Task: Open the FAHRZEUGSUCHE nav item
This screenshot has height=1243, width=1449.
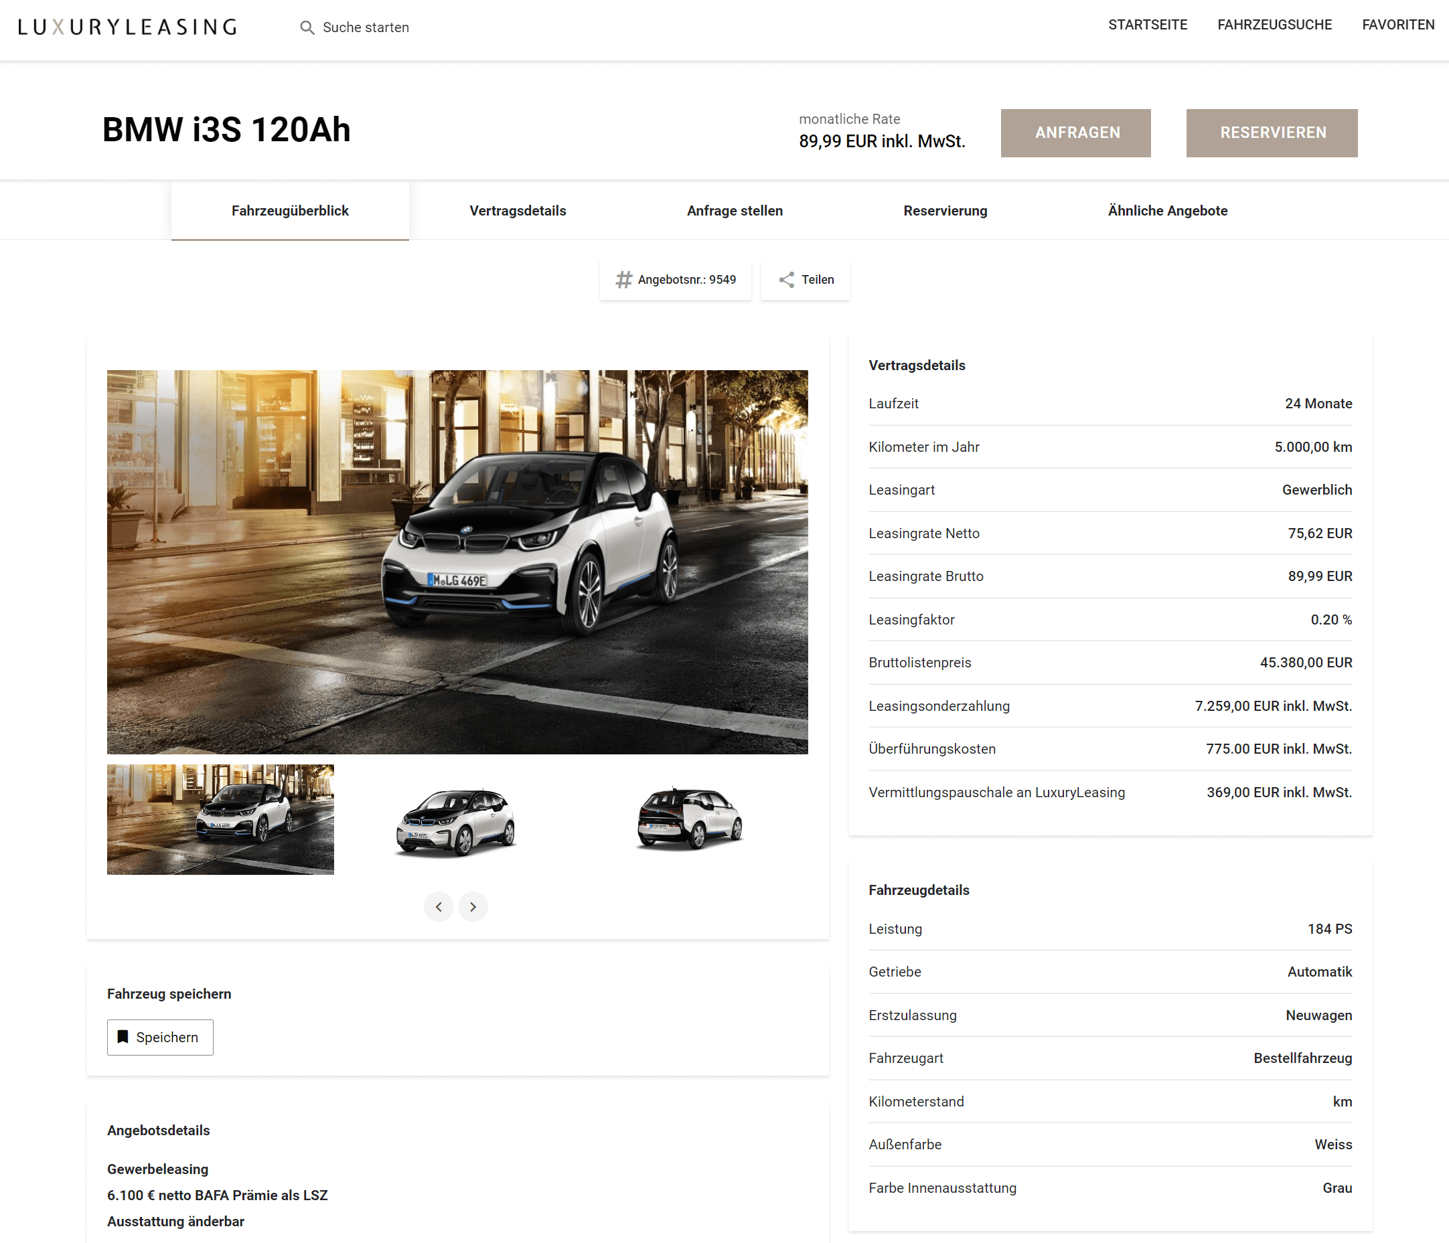Action: 1274,25
